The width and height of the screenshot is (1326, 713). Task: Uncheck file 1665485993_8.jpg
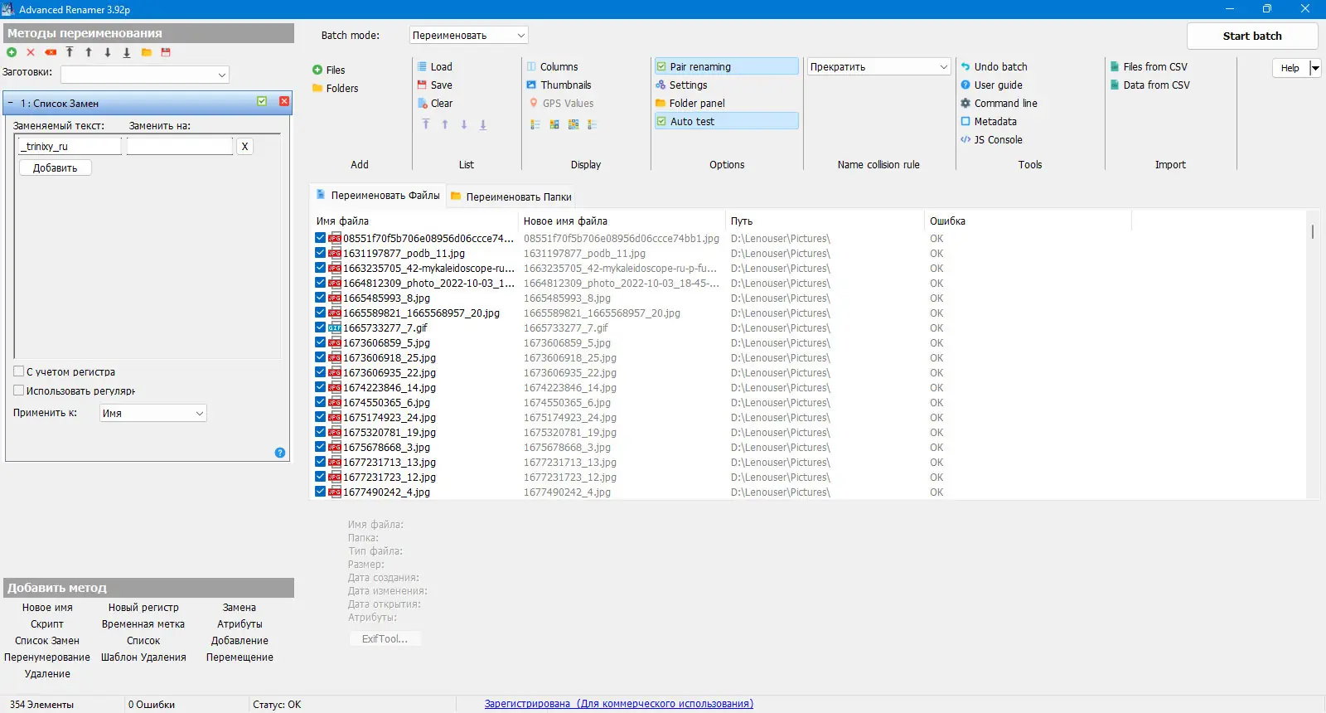tap(320, 298)
